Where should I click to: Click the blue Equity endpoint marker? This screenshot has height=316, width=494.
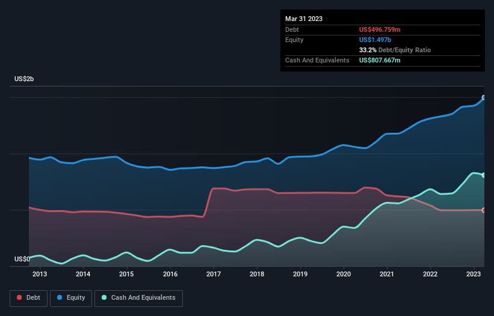pos(484,98)
